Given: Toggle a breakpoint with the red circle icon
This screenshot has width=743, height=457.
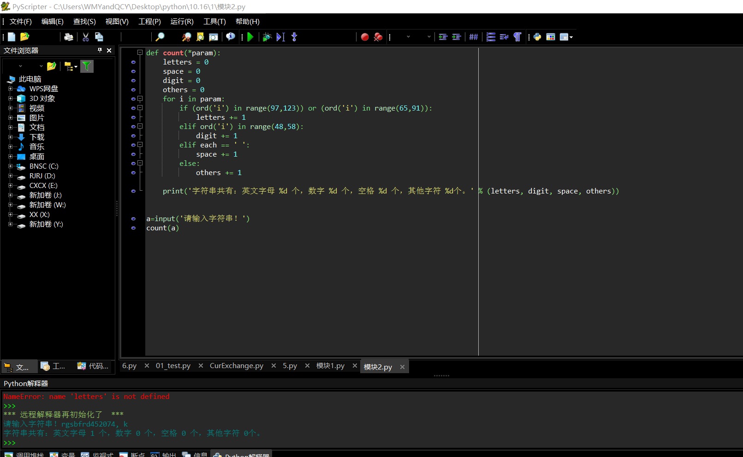Looking at the screenshot, I should tap(365, 37).
